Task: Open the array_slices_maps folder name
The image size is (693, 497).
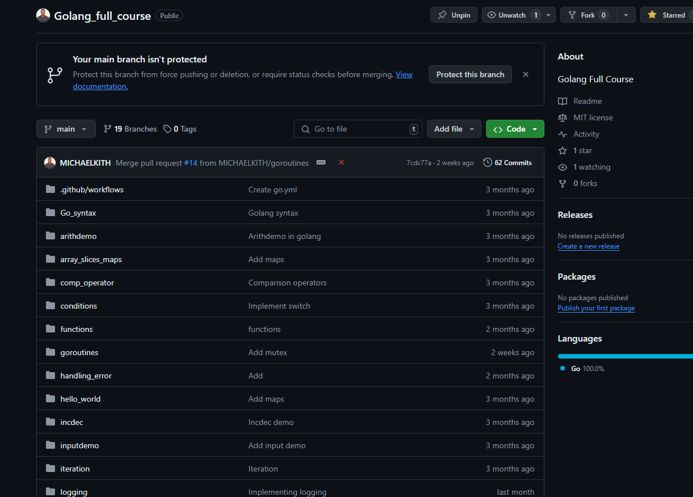Action: point(91,259)
